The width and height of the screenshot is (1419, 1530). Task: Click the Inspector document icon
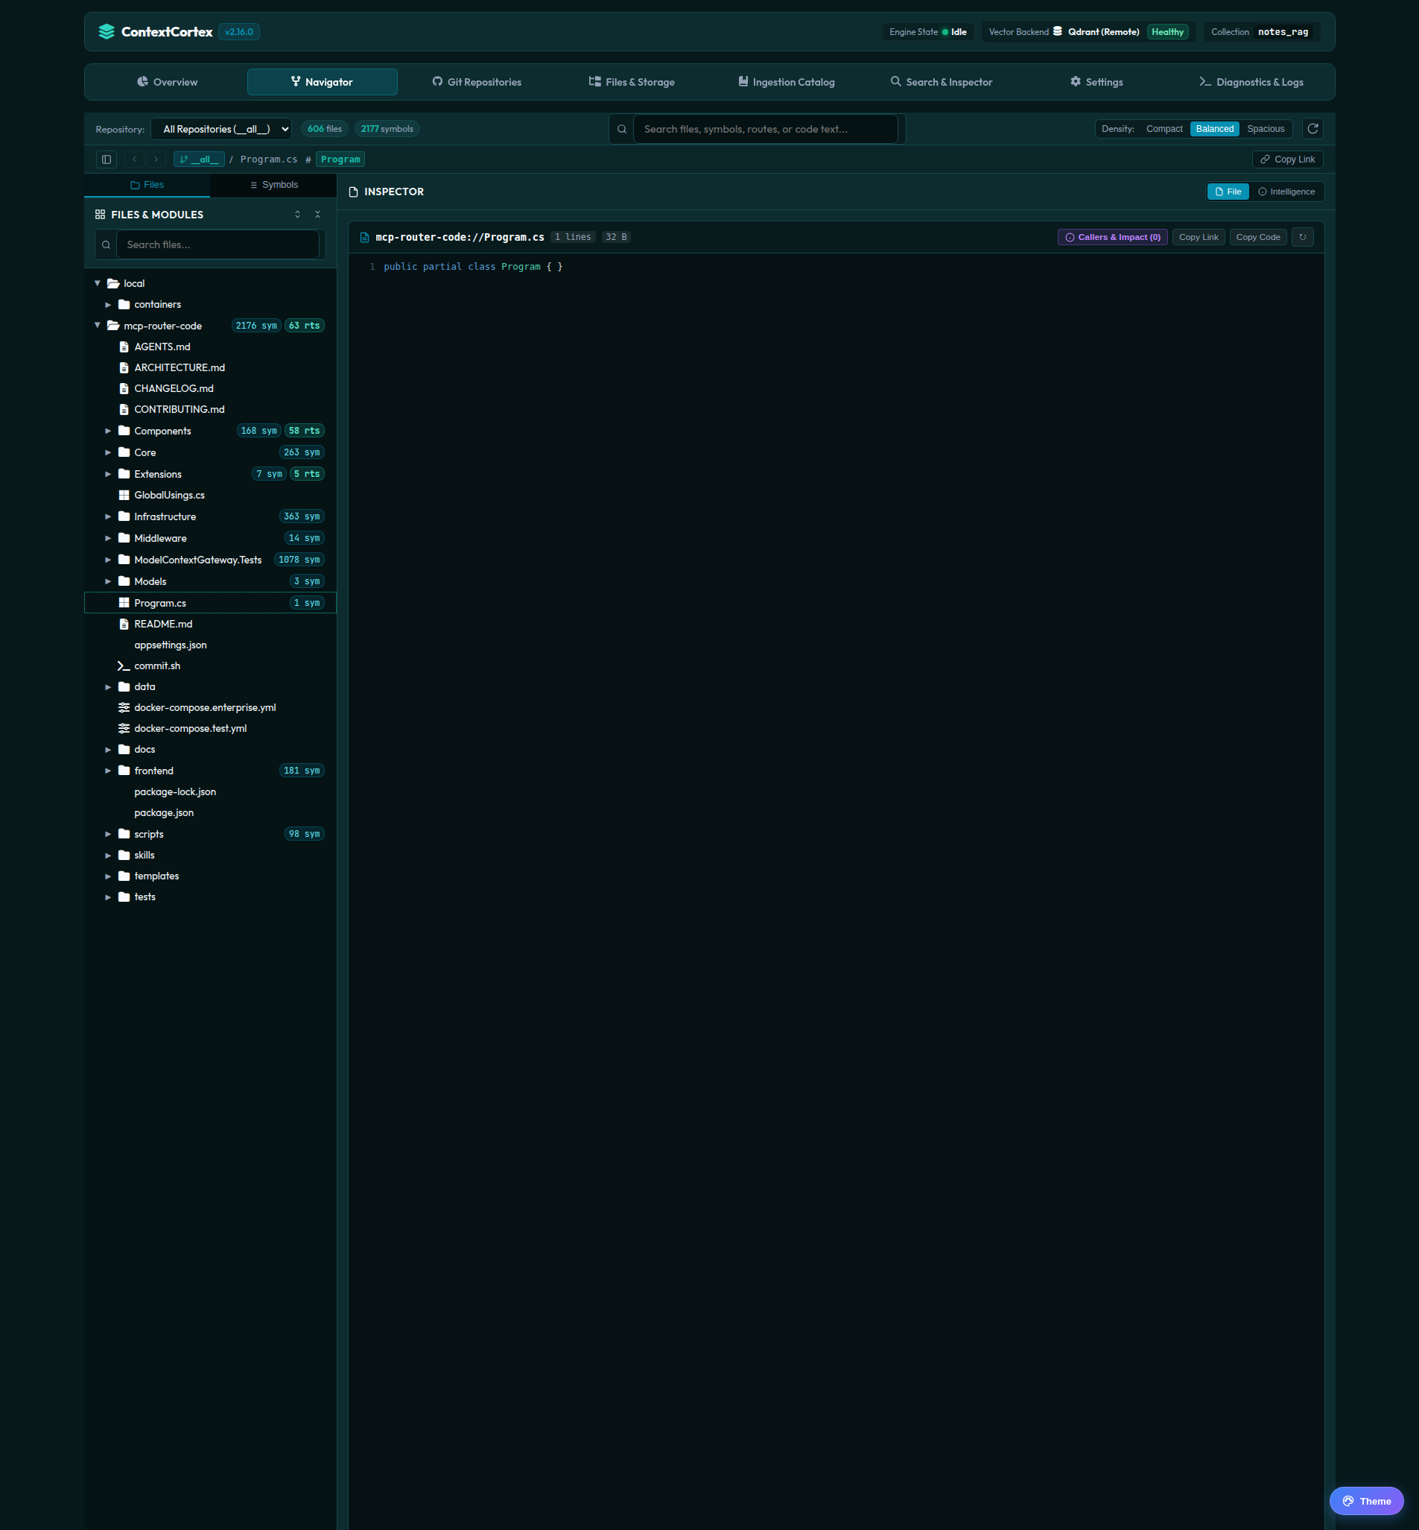[x=353, y=192]
